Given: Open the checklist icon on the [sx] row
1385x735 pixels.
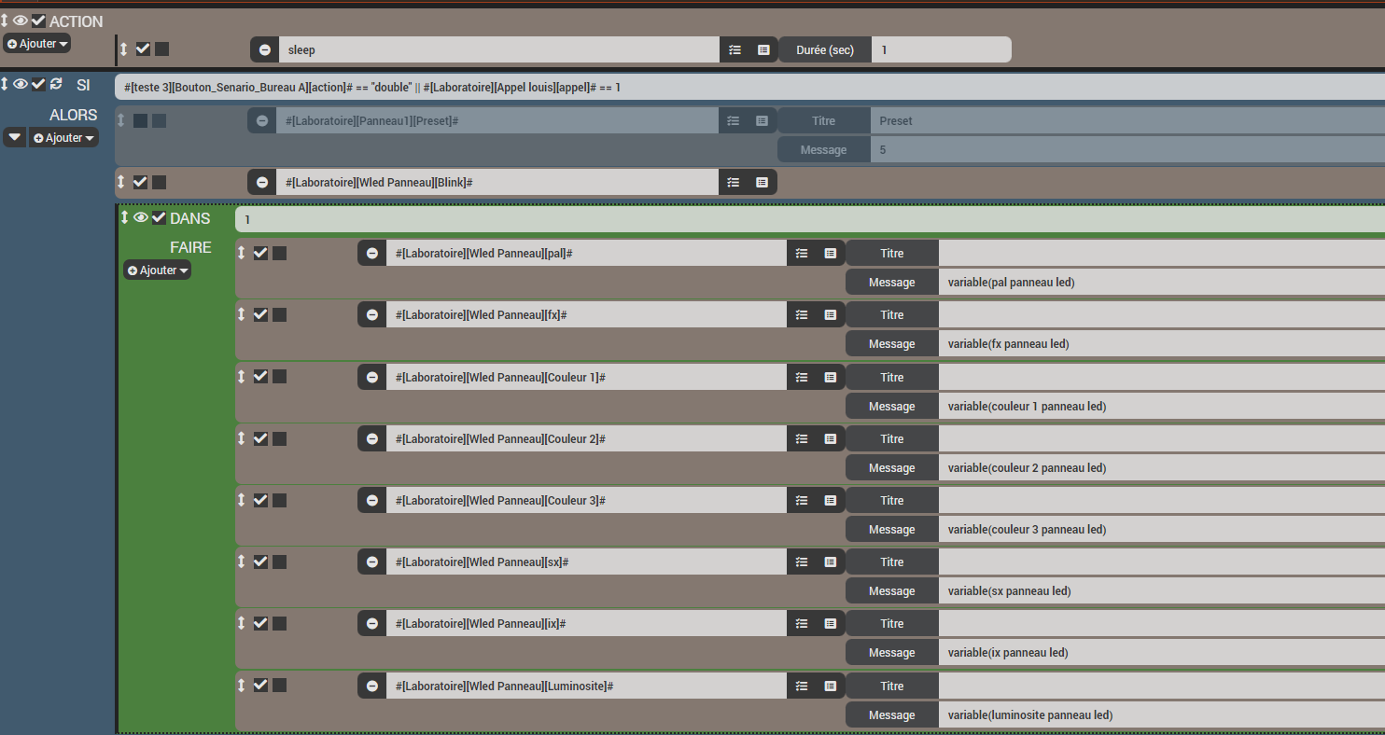Looking at the screenshot, I should (x=801, y=562).
